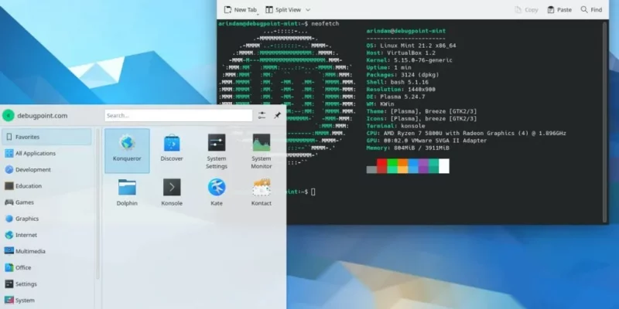This screenshot has width=619, height=309.
Task: Open the Internet category
Action: (x=46, y=235)
